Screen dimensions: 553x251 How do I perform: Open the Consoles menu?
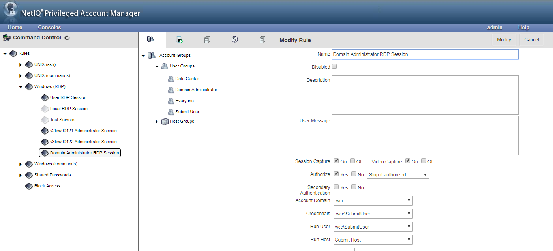pos(49,28)
